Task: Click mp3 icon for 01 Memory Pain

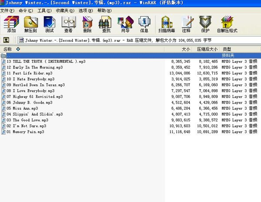Action: point(3,132)
